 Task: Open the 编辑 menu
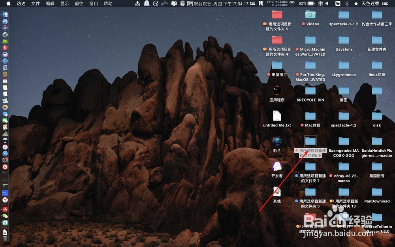click(x=50, y=4)
